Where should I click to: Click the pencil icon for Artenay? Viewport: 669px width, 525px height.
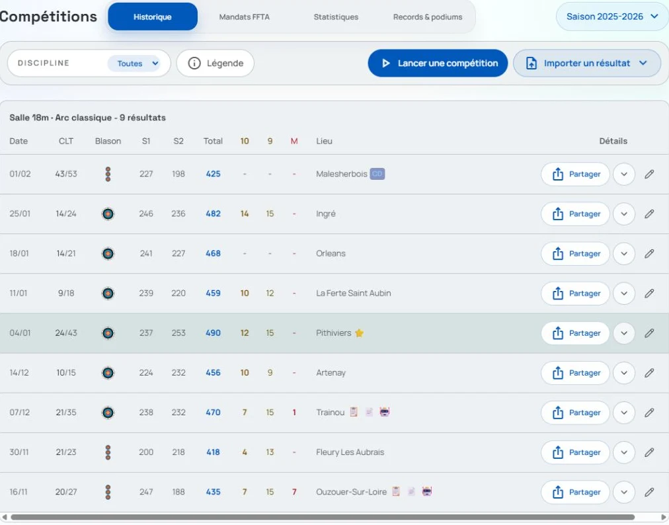649,373
